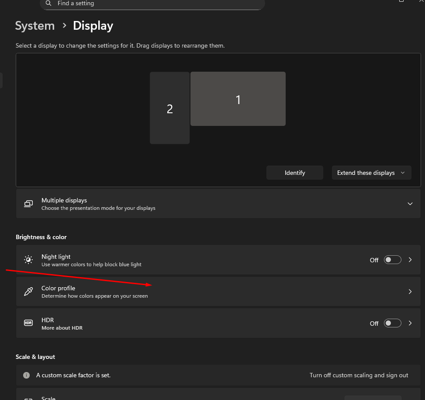Click the Multiple displays monitor icon

tap(28, 204)
